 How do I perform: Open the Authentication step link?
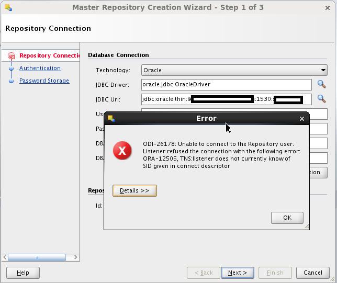pyautogui.click(x=40, y=68)
